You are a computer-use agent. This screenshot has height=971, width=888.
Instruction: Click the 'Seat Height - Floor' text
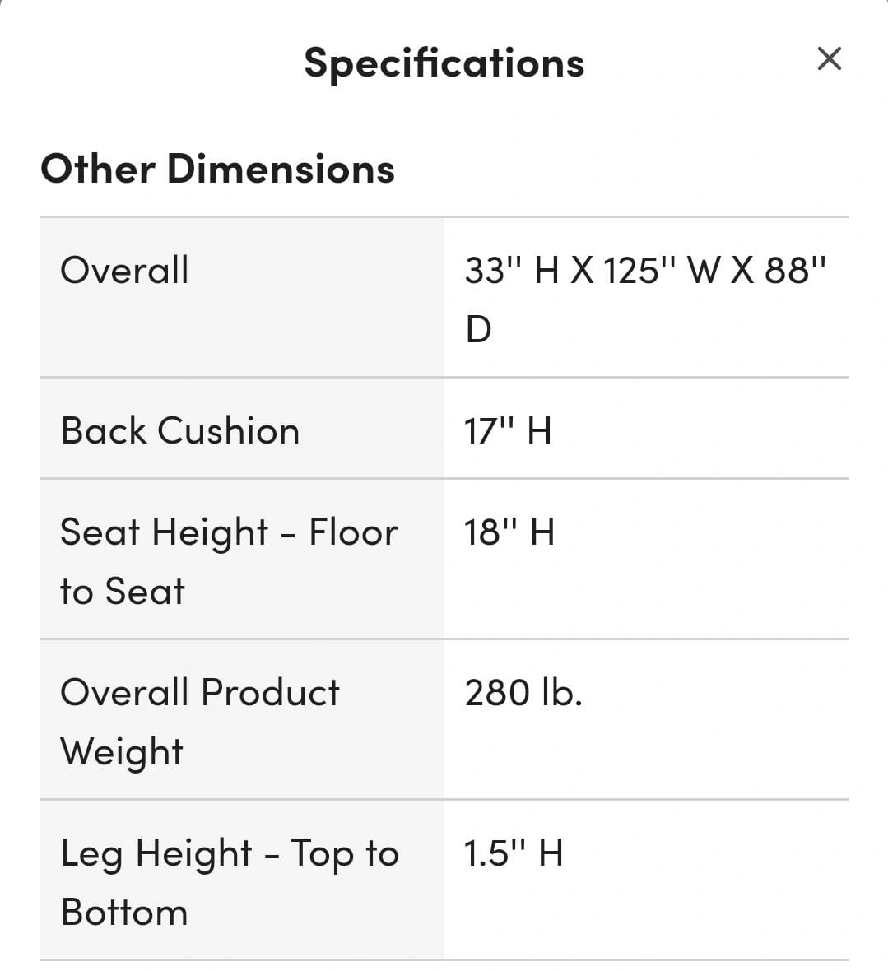click(x=229, y=532)
